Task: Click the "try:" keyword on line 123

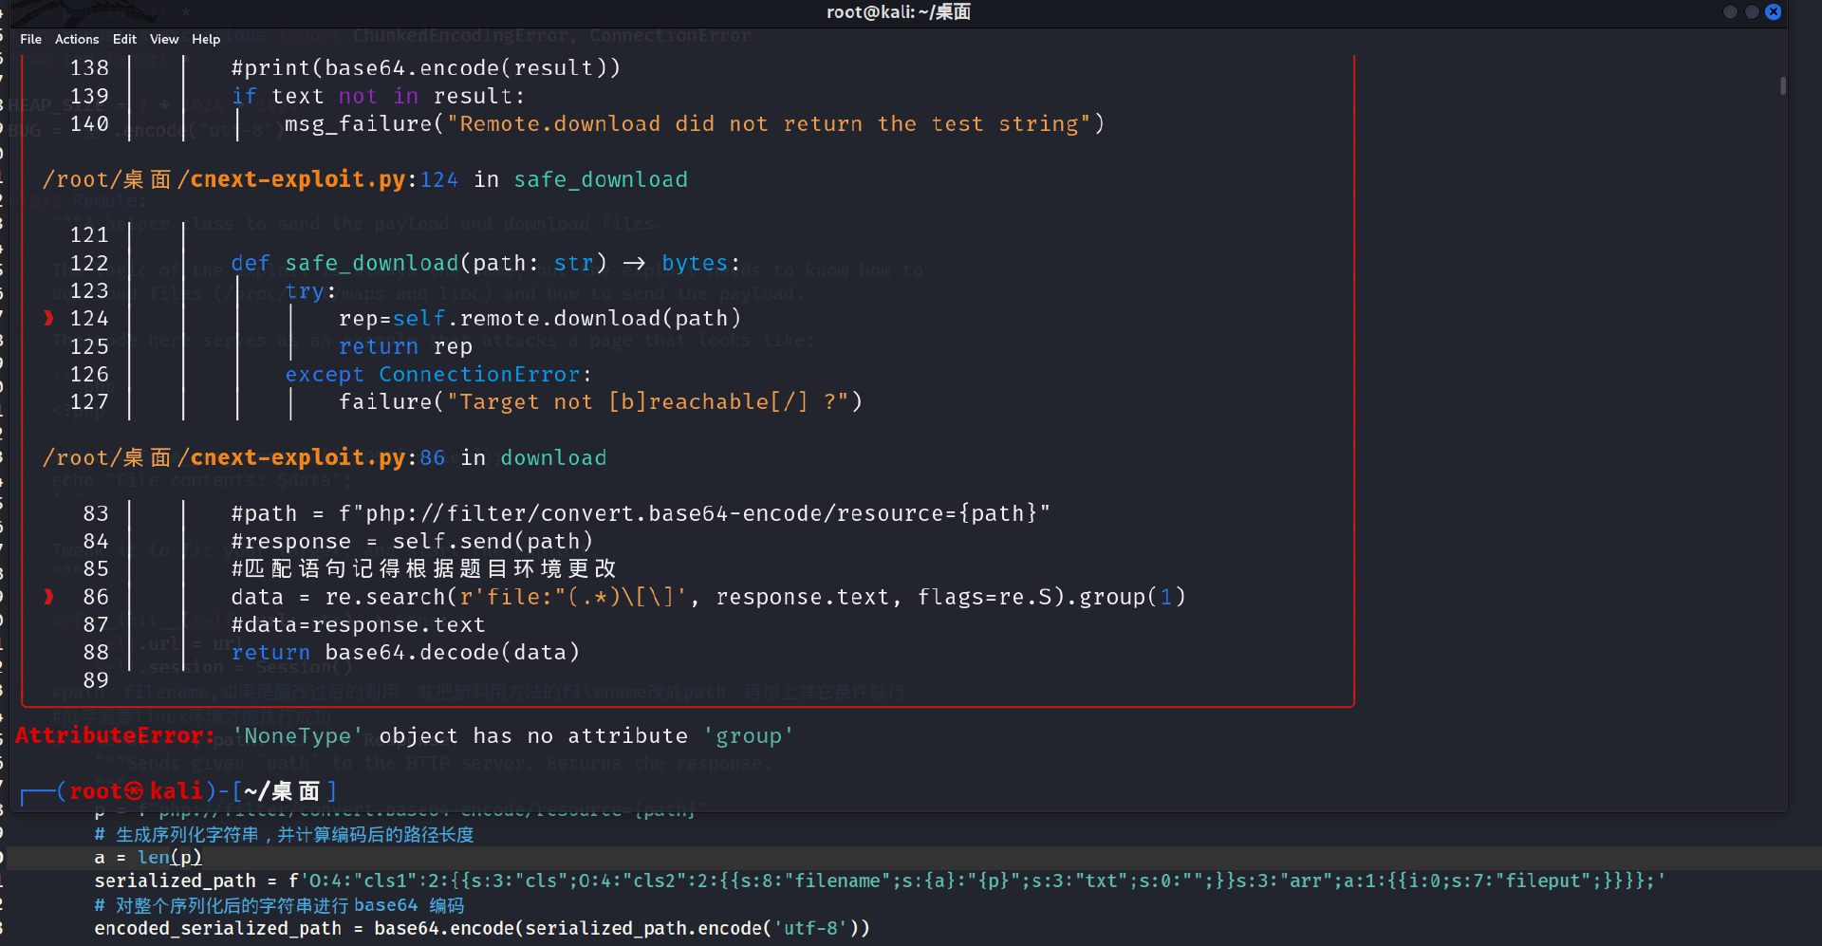Action: coord(311,291)
